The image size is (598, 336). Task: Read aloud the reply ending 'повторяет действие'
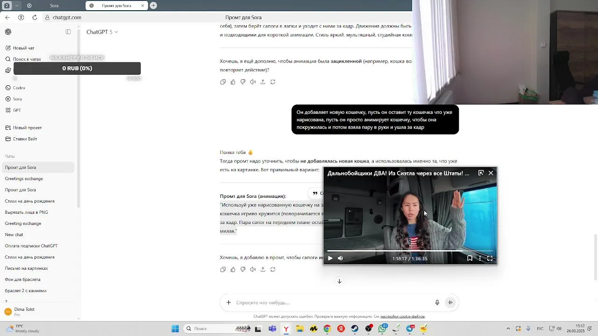point(253,82)
